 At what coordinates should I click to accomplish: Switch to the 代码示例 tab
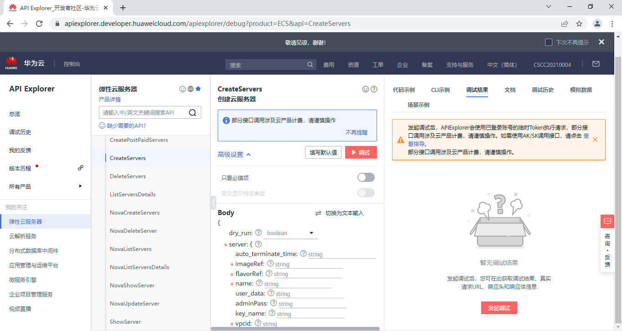(x=403, y=90)
